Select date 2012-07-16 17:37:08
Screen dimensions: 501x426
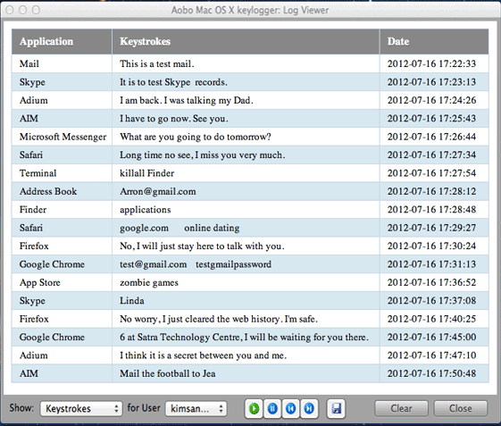point(431,301)
